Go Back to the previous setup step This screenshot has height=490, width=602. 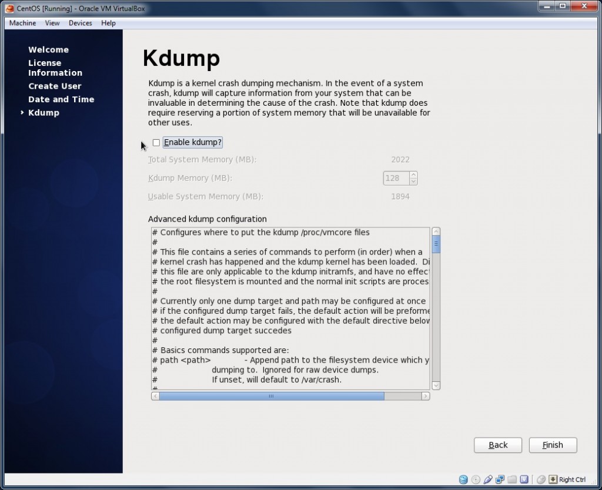(498, 445)
